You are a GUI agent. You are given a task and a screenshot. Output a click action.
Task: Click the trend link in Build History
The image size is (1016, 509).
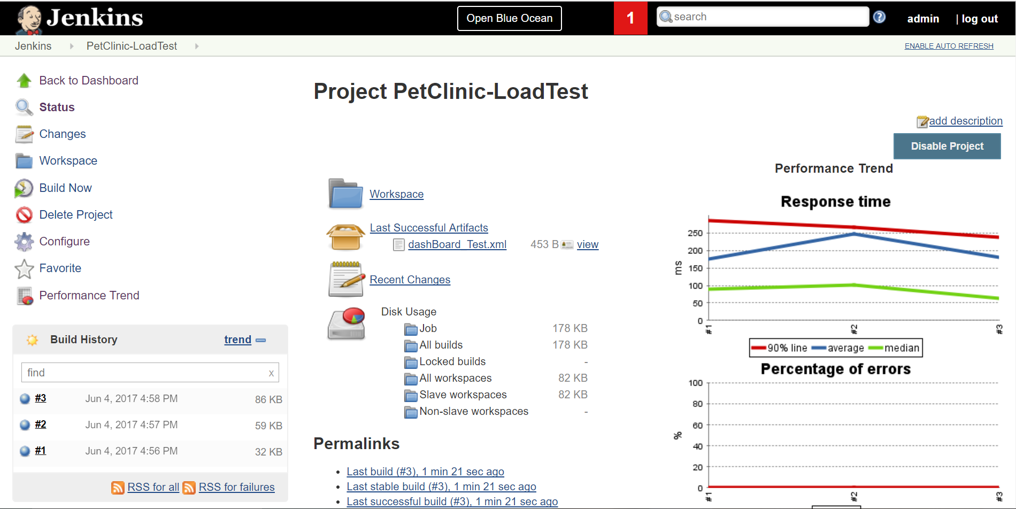click(237, 340)
